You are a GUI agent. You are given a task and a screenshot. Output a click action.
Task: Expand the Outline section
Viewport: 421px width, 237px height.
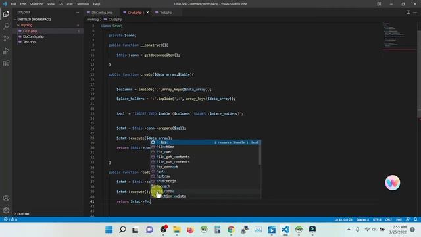coord(23,214)
